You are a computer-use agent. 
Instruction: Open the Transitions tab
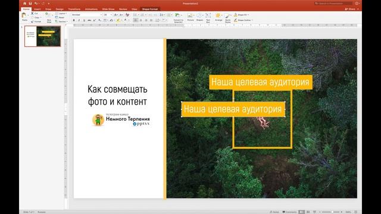click(x=74, y=9)
